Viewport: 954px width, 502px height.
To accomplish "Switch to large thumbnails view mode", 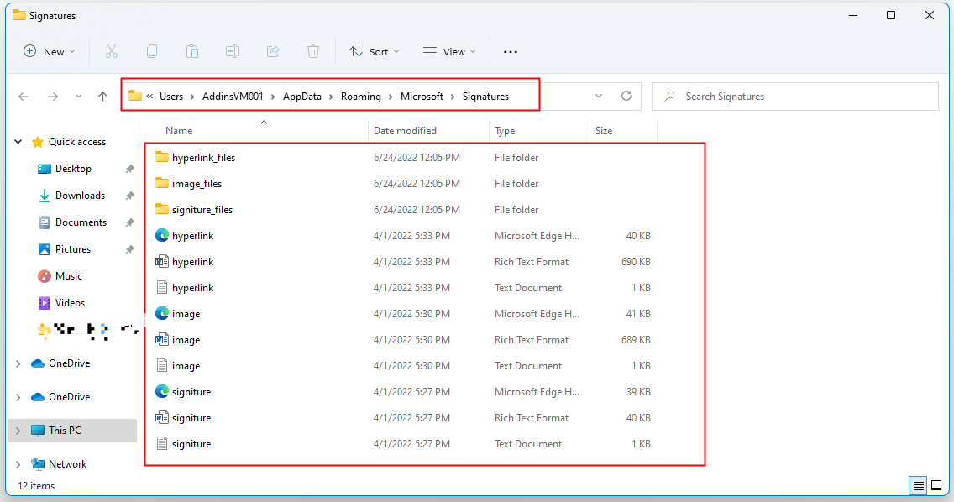I will tap(936, 485).
